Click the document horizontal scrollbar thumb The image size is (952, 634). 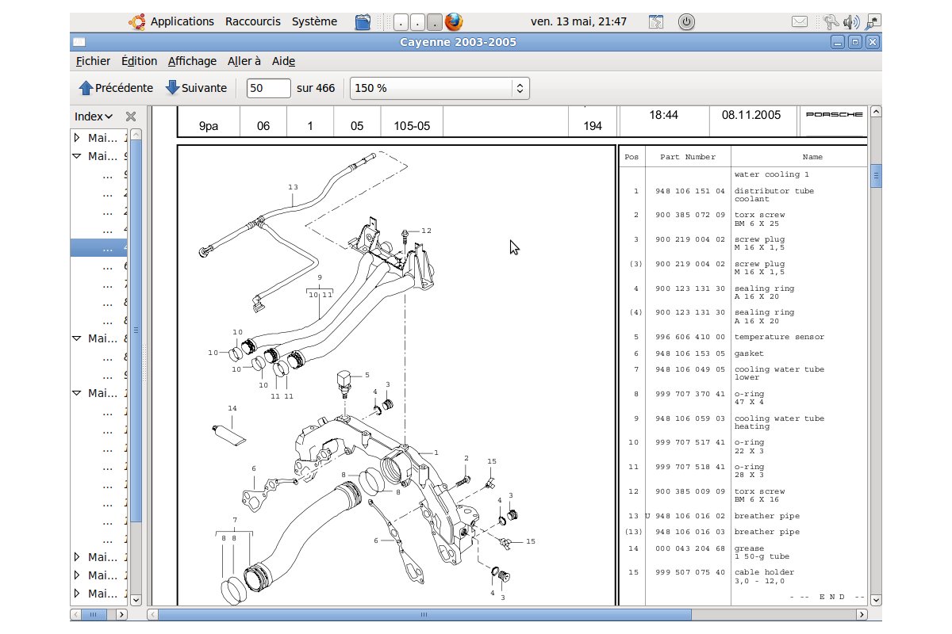tap(424, 614)
